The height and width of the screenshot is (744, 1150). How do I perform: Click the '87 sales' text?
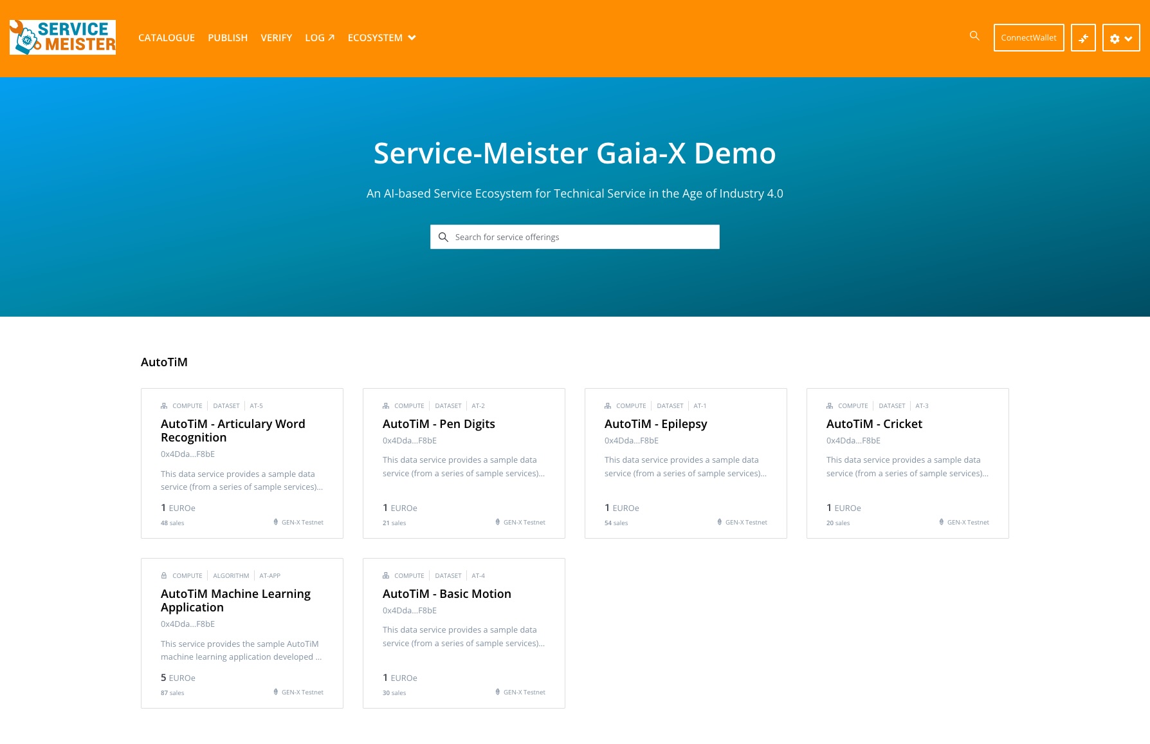click(x=172, y=693)
